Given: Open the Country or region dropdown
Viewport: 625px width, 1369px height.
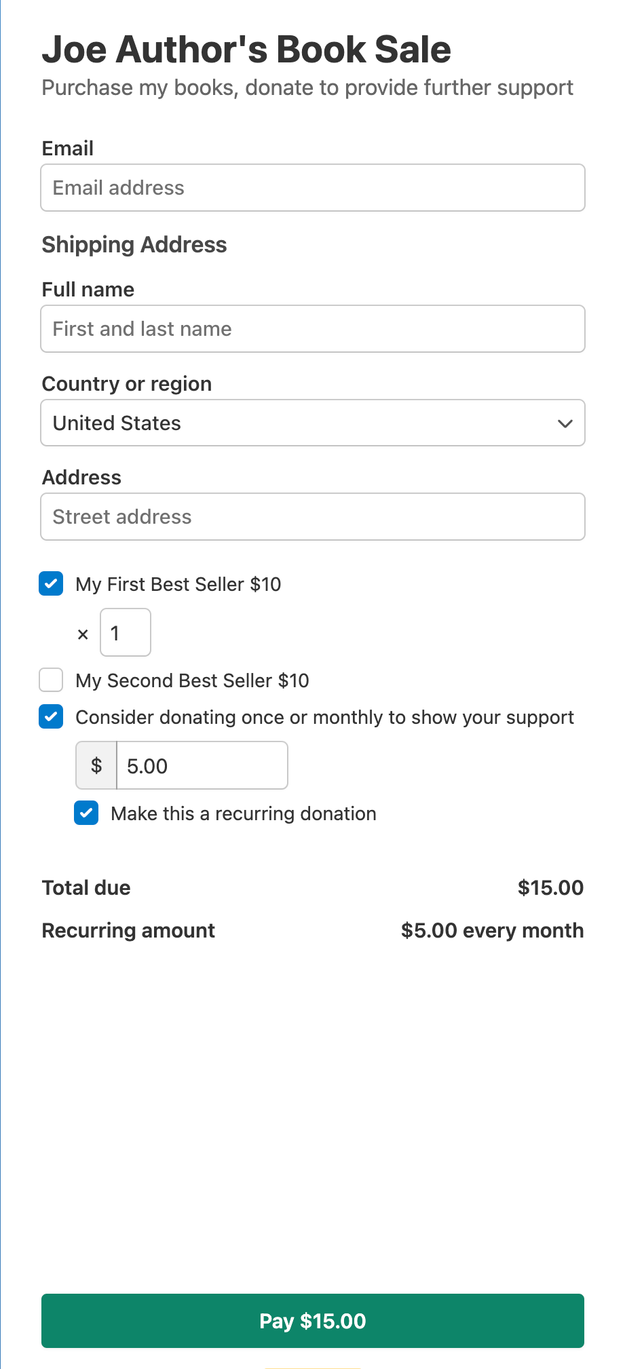Looking at the screenshot, I should pos(312,423).
